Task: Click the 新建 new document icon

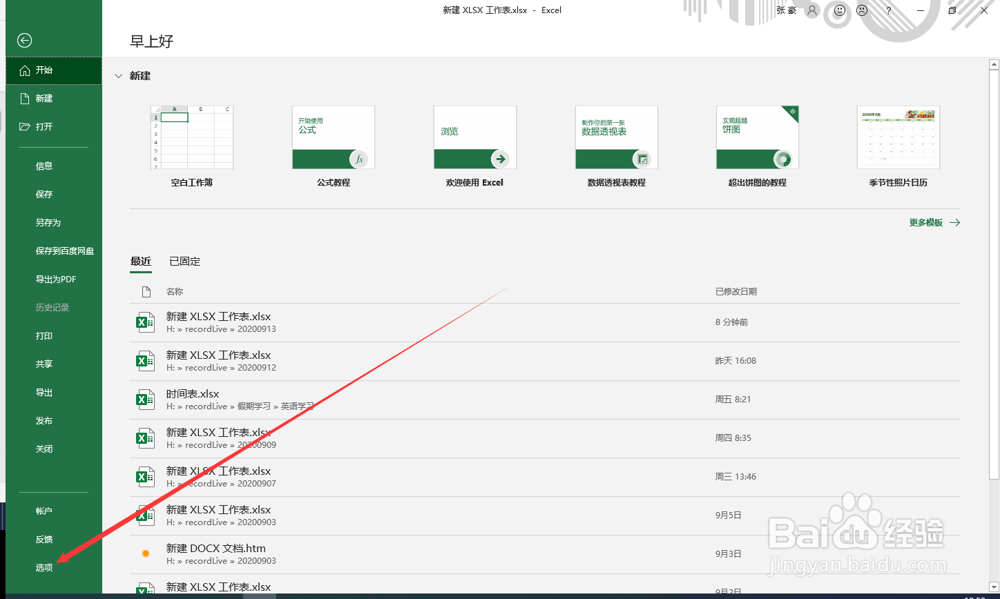Action: pyautogui.click(x=25, y=99)
